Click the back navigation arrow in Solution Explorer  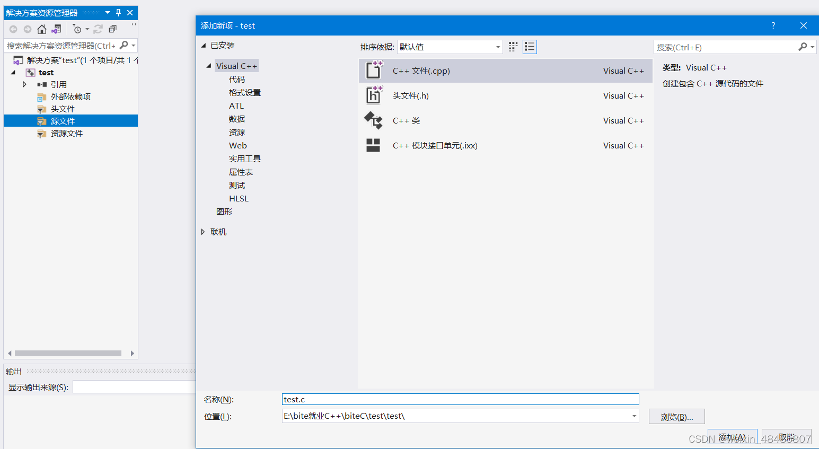click(13, 29)
